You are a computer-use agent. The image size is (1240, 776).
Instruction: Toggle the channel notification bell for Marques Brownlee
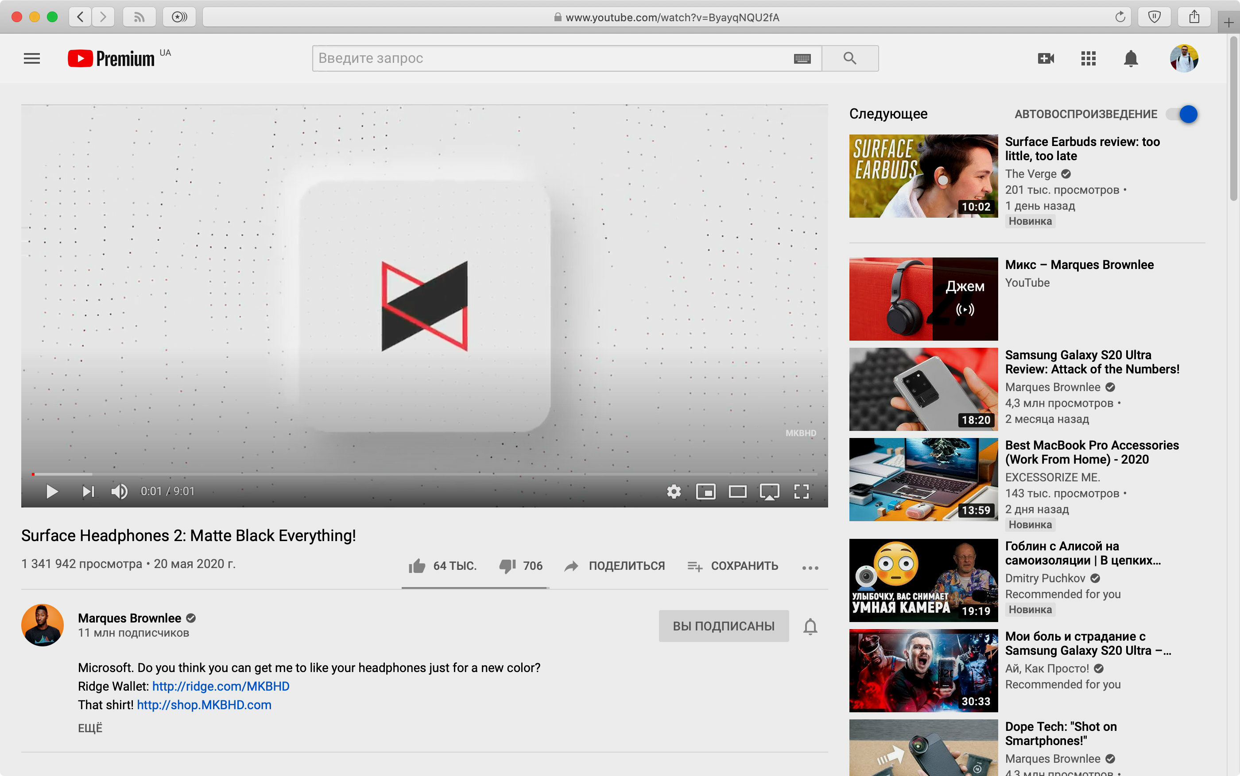[x=810, y=626]
